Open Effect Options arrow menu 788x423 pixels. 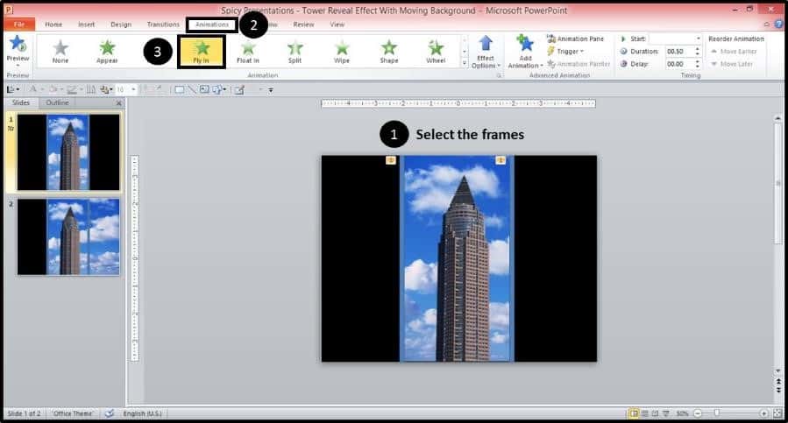486,52
